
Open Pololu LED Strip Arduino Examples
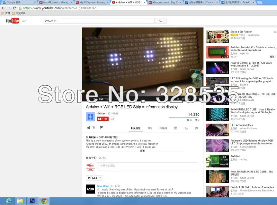click(252, 187)
